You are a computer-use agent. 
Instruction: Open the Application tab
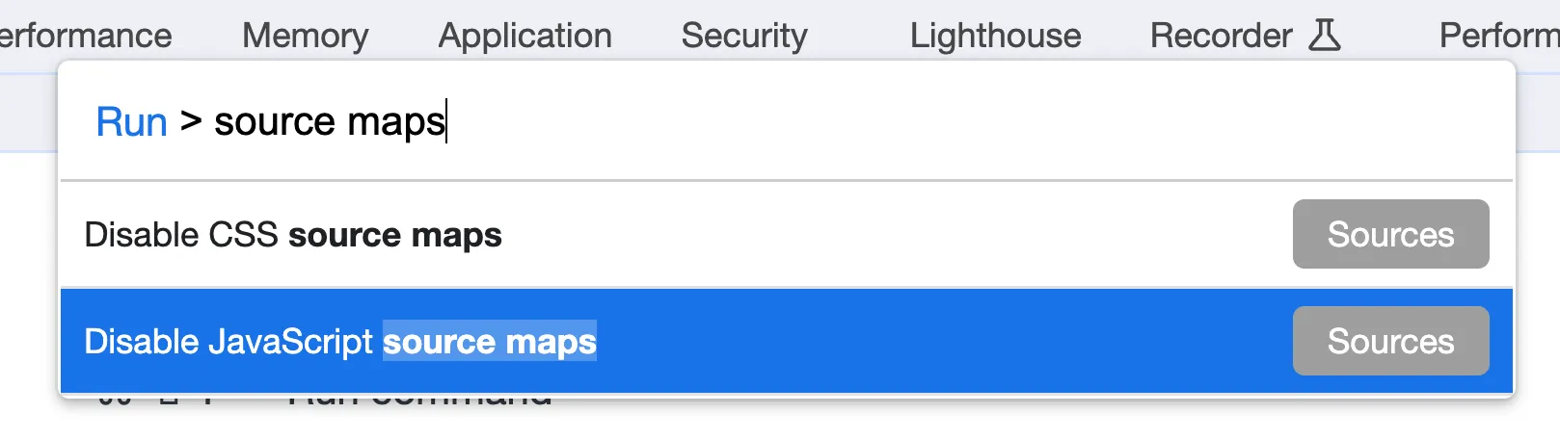click(x=524, y=36)
